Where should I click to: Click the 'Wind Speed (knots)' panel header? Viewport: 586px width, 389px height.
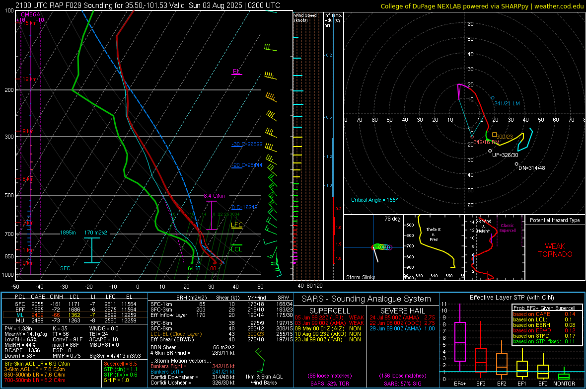pyautogui.click(x=305, y=17)
